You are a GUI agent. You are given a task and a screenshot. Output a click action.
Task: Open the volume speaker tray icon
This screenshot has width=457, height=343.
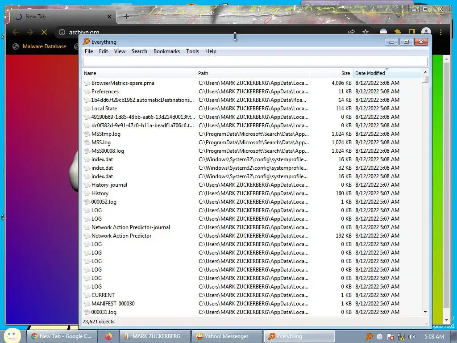tap(411, 337)
